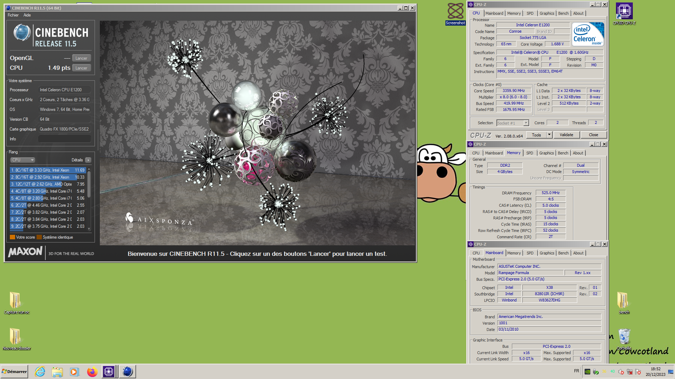The image size is (675, 379).
Task: Open About tab in top CPU-Z window
Action: click(x=578, y=13)
